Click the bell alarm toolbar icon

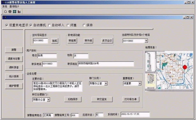click(x=5, y=11)
